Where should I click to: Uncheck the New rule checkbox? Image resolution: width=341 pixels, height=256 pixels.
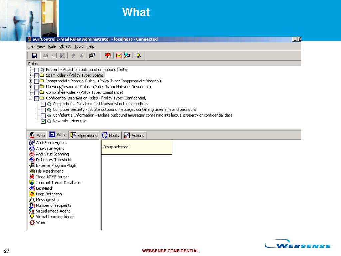point(43,121)
